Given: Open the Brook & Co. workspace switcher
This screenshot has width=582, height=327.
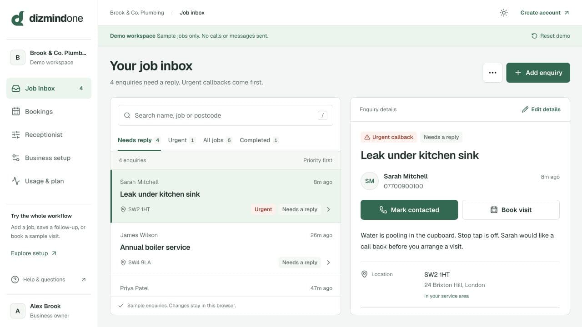Looking at the screenshot, I should click(x=49, y=58).
